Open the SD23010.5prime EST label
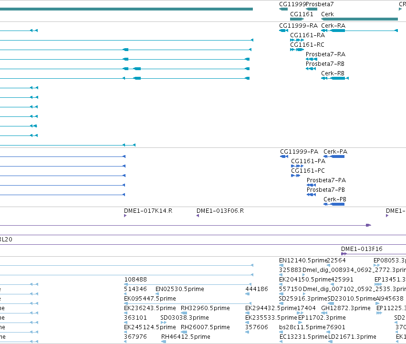 point(351,299)
